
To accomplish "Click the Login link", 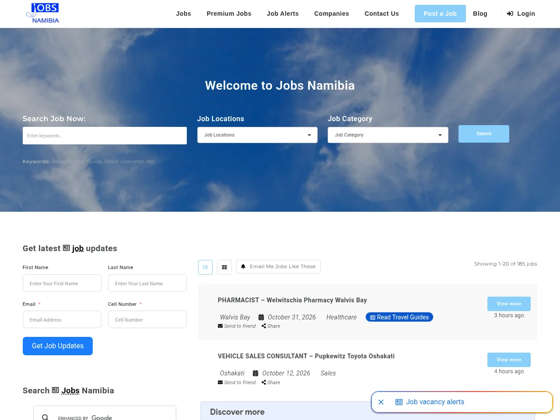I will tap(521, 14).
